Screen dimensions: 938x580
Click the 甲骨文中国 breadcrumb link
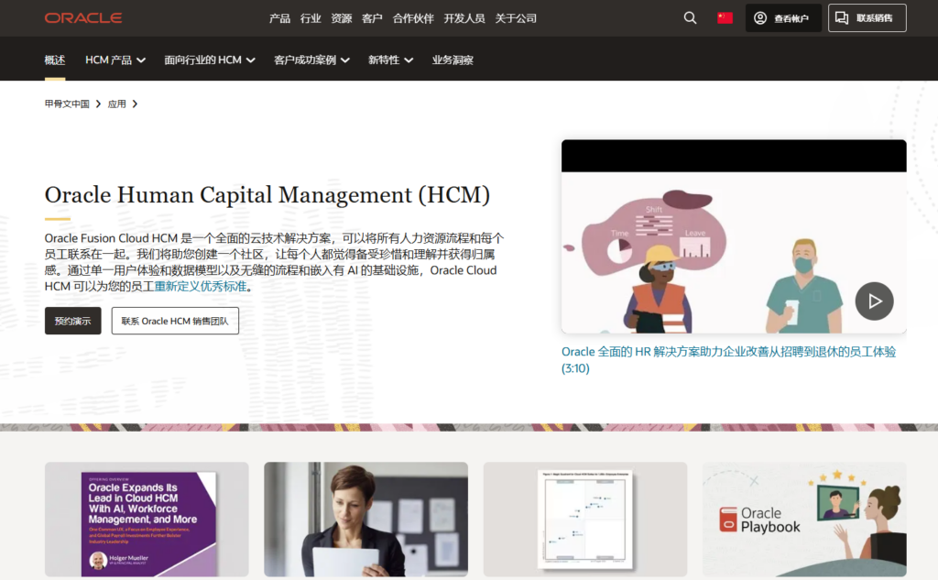pyautogui.click(x=67, y=104)
